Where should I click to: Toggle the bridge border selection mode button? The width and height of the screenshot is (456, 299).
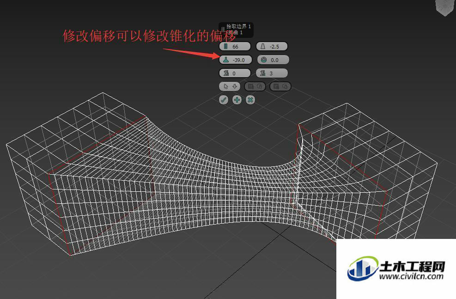tap(230, 86)
